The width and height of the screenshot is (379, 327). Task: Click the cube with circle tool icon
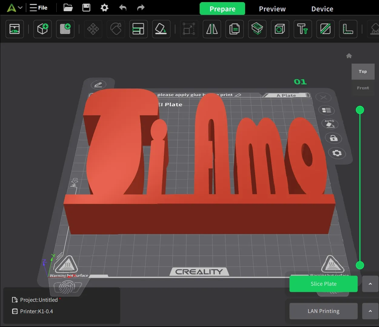tap(280, 29)
